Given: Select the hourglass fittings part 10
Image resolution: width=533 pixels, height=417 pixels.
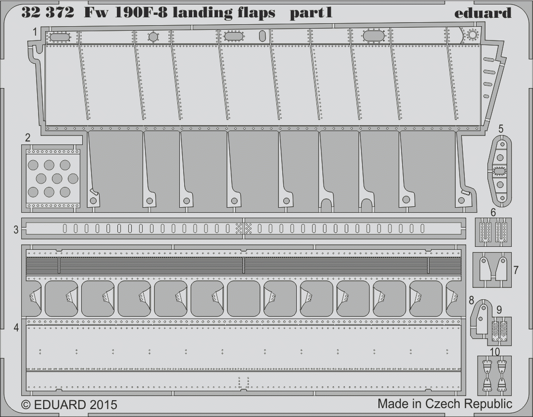Looking at the screenshot, I should (495, 375).
